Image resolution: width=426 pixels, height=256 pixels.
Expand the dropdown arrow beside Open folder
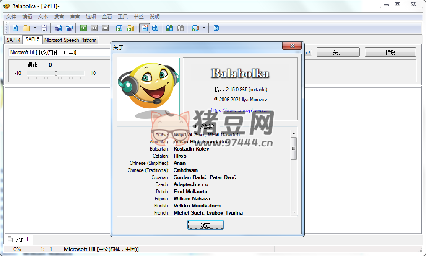35,28
